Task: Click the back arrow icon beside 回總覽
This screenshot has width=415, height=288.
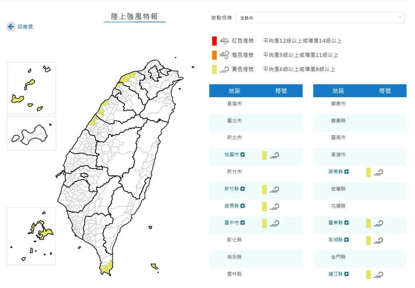Action: (x=11, y=26)
